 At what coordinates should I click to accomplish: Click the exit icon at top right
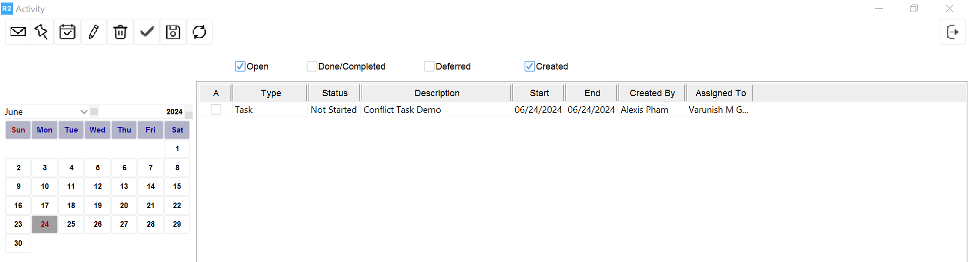pyautogui.click(x=952, y=32)
